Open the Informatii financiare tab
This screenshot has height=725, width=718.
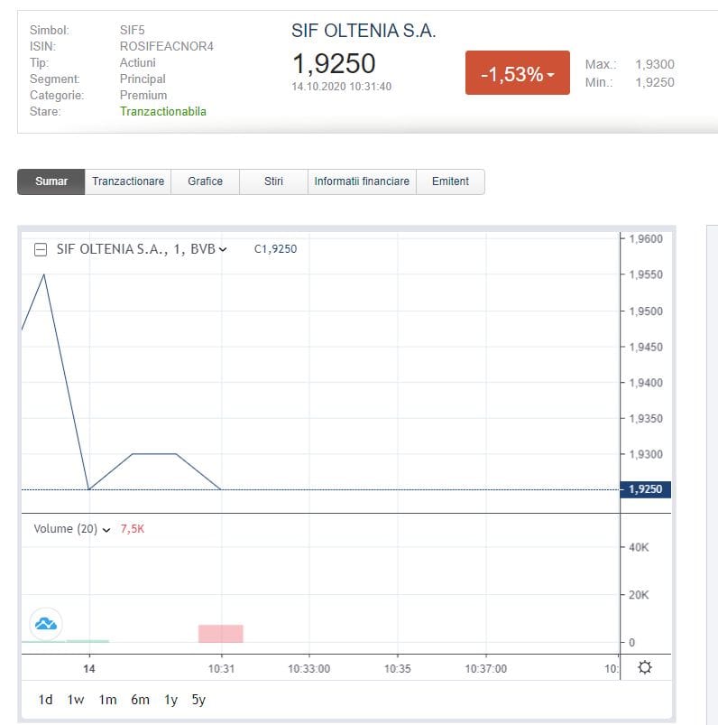pos(362,181)
